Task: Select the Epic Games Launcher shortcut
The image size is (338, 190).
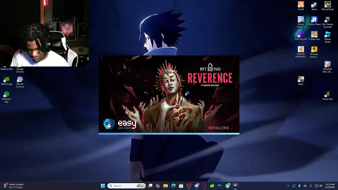Action: tap(327, 22)
